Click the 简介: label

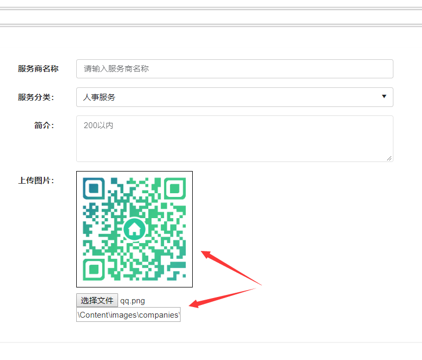pos(44,125)
